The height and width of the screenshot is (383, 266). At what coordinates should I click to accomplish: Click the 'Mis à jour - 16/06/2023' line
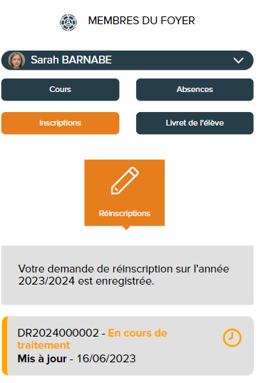tap(76, 359)
